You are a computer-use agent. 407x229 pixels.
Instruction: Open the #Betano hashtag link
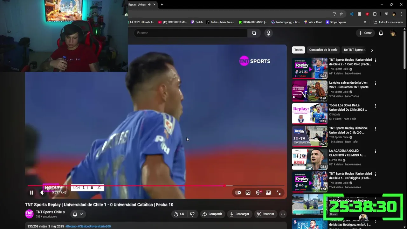[71, 226]
